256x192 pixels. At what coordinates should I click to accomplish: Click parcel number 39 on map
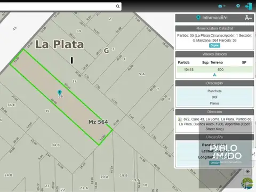79,31
